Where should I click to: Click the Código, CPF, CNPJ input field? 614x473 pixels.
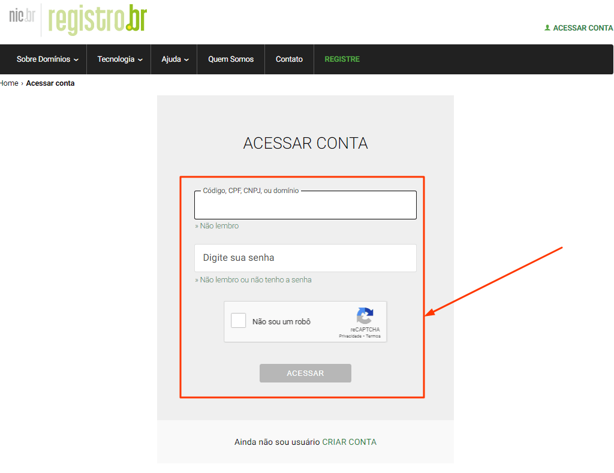(305, 205)
